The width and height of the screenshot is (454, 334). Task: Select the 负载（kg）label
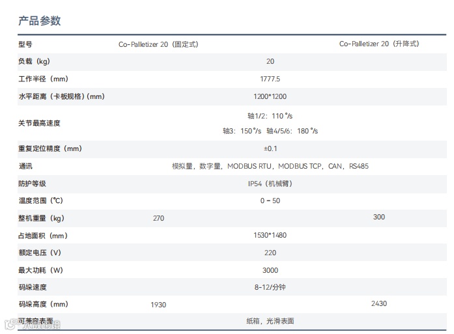(34, 61)
